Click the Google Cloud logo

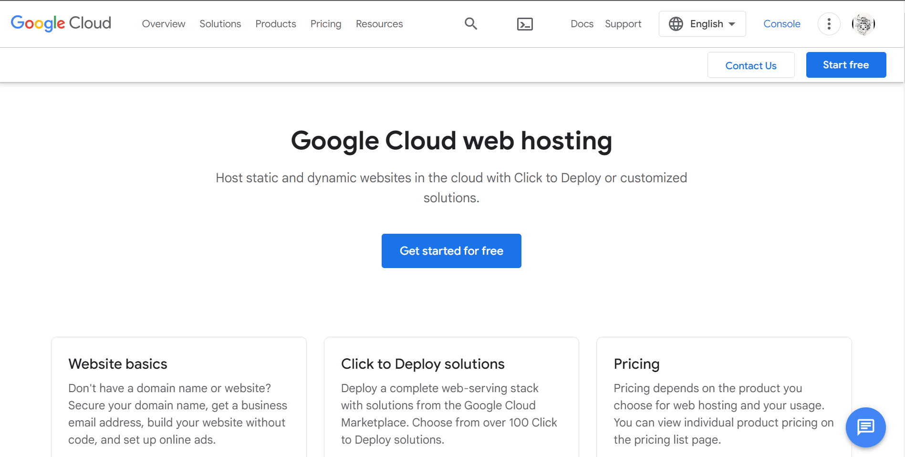pos(61,23)
